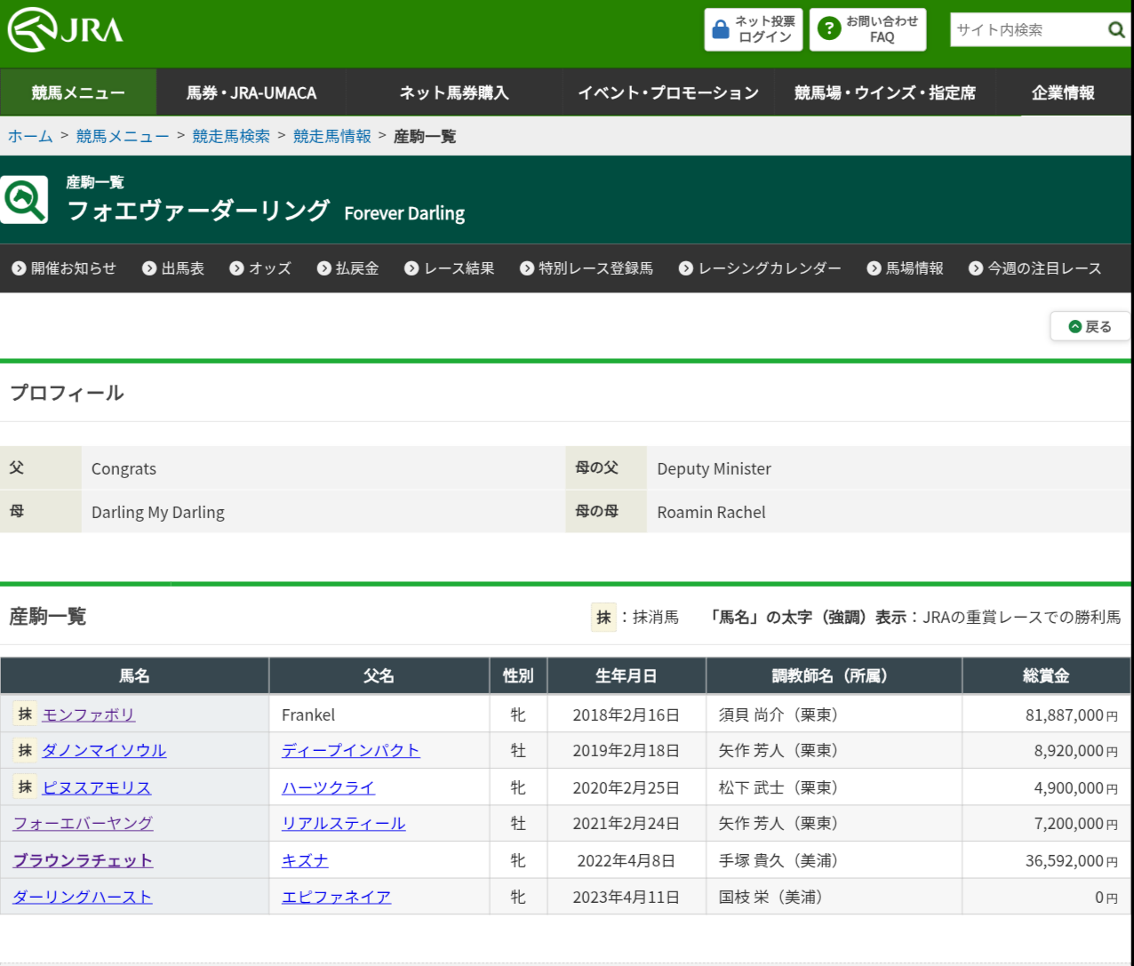Open sire link エピファネイア

click(336, 898)
